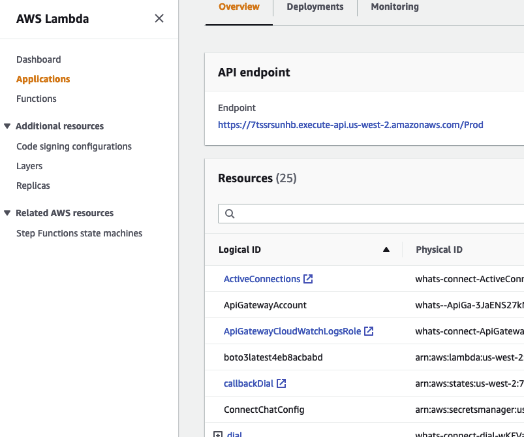Go to Dashboard in sidebar
Screen dimensions: 524x437
click(x=39, y=59)
